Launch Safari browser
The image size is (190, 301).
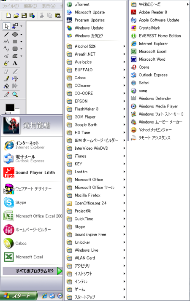[159, 83]
